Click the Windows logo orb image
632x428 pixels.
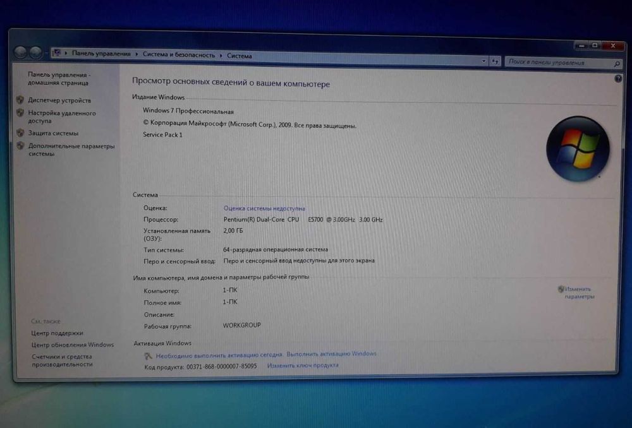click(578, 148)
